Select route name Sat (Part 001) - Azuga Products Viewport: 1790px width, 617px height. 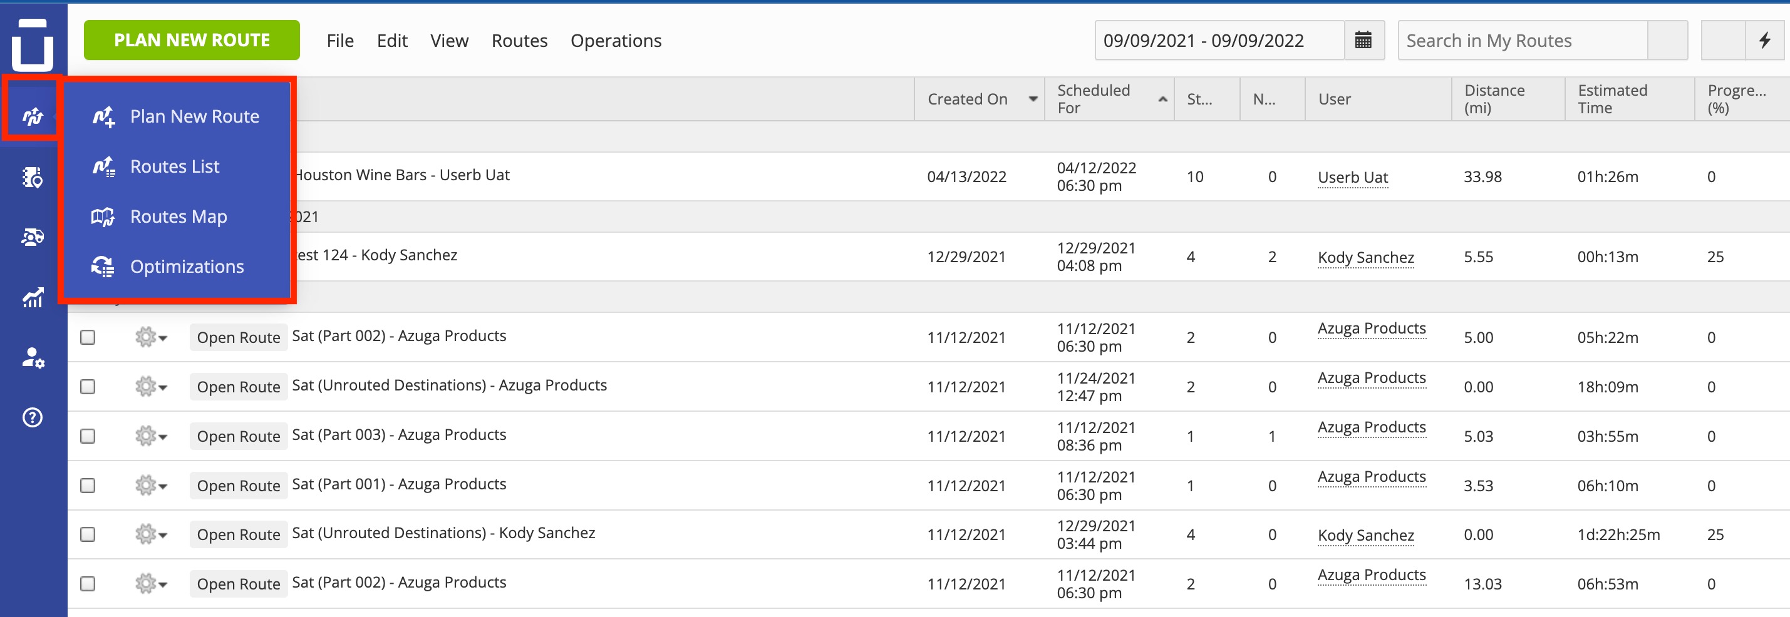tap(399, 484)
